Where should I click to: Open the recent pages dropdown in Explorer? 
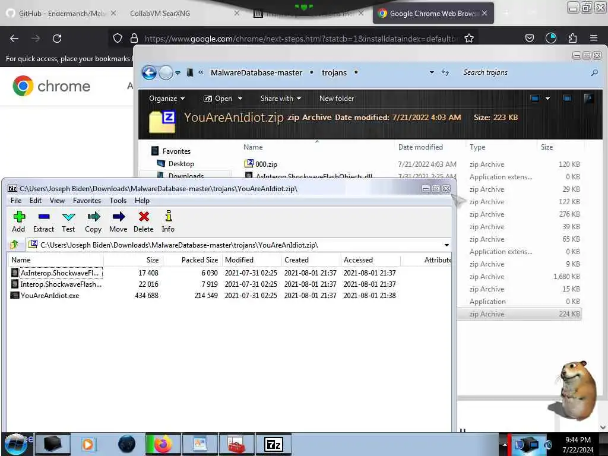[x=178, y=72]
